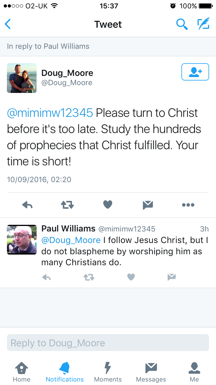Like Doug_Moore's tweet with the heart
Viewport: 216px width, 385px height.
(x=107, y=205)
